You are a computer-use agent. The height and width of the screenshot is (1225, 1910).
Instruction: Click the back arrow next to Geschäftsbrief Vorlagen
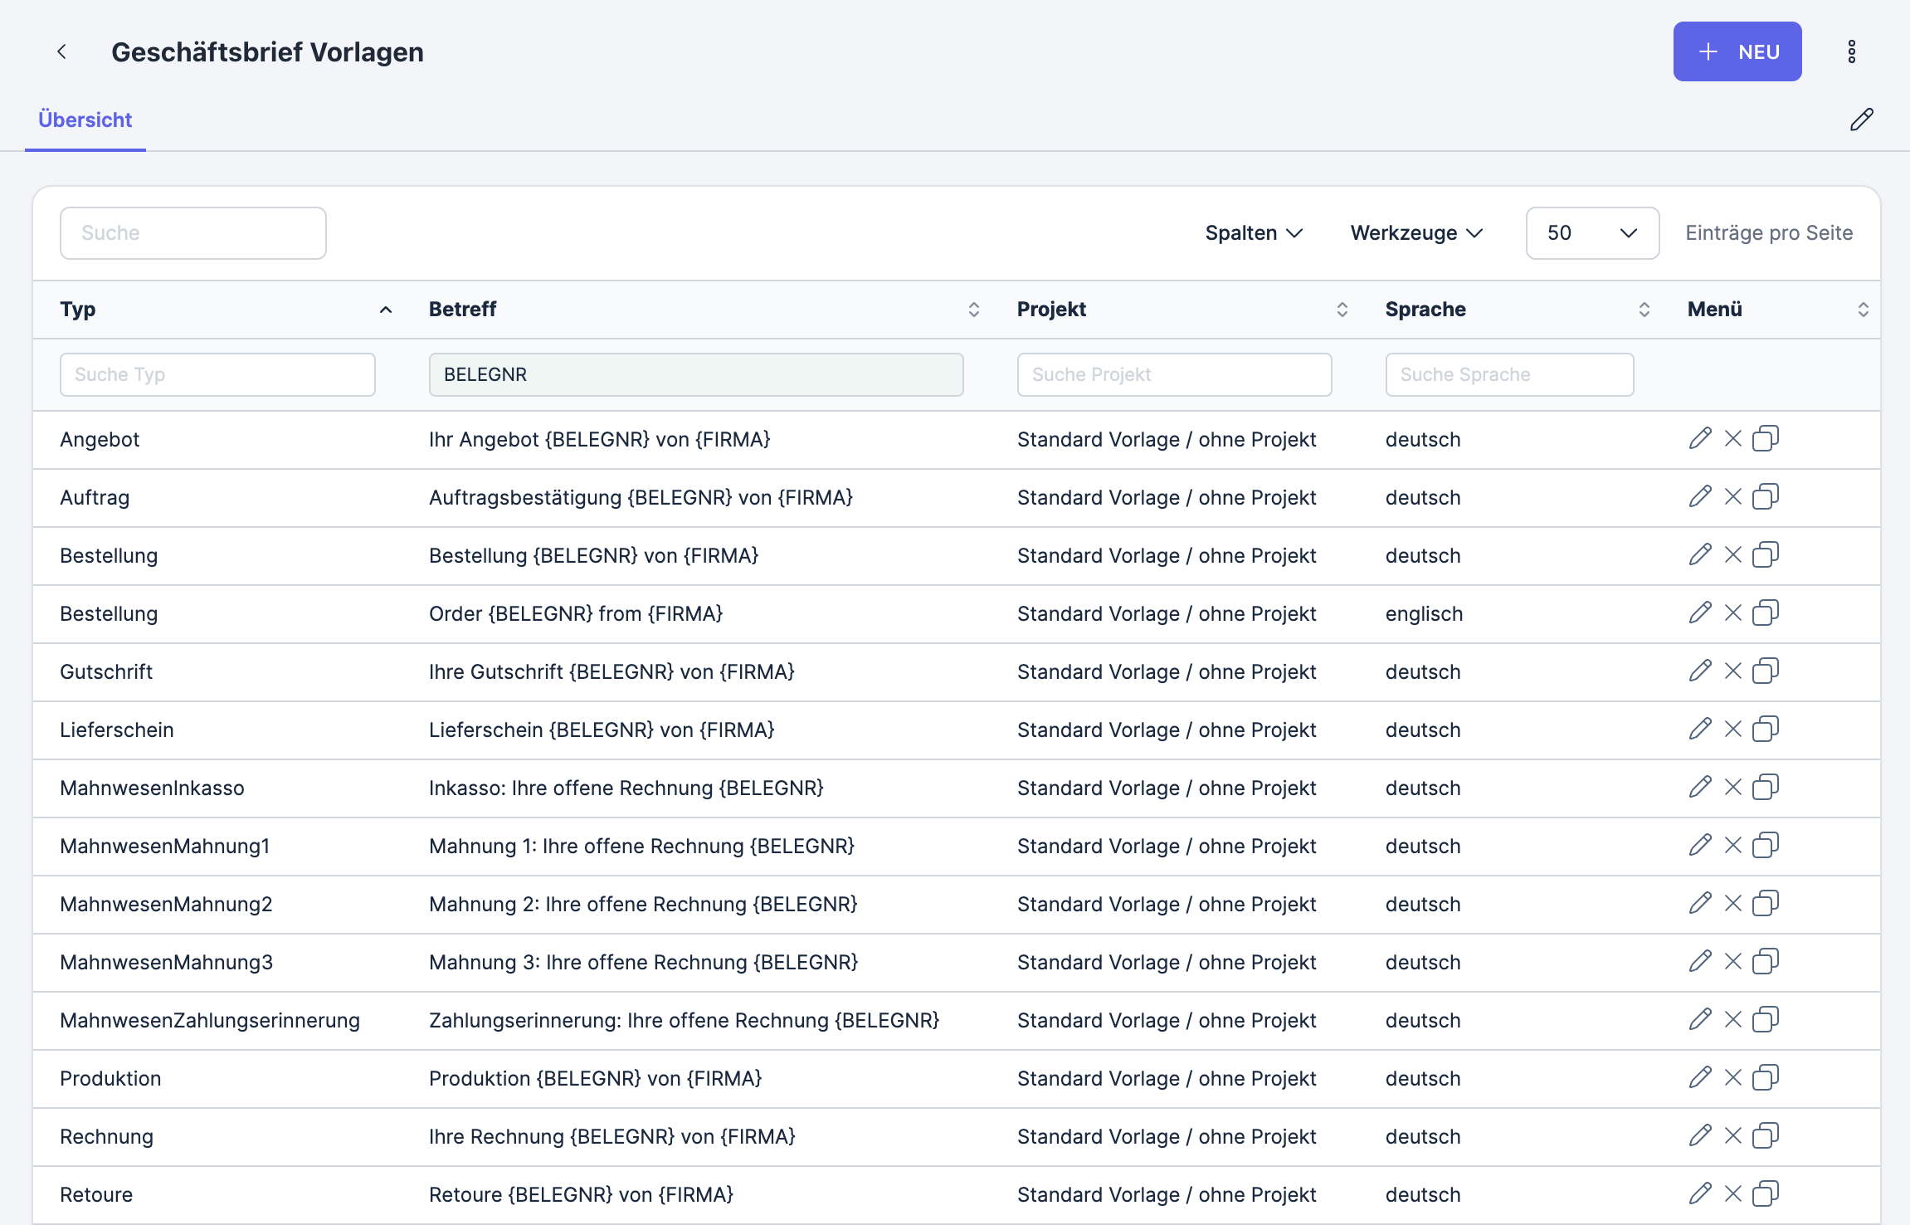(x=61, y=52)
